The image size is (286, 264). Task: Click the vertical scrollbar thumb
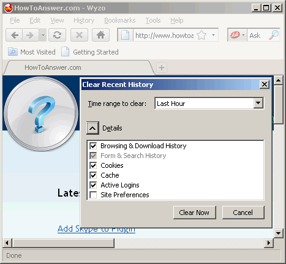278,105
